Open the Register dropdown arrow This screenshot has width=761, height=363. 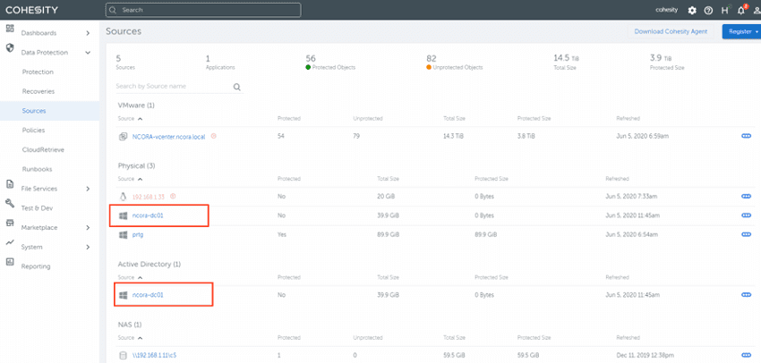coord(757,31)
